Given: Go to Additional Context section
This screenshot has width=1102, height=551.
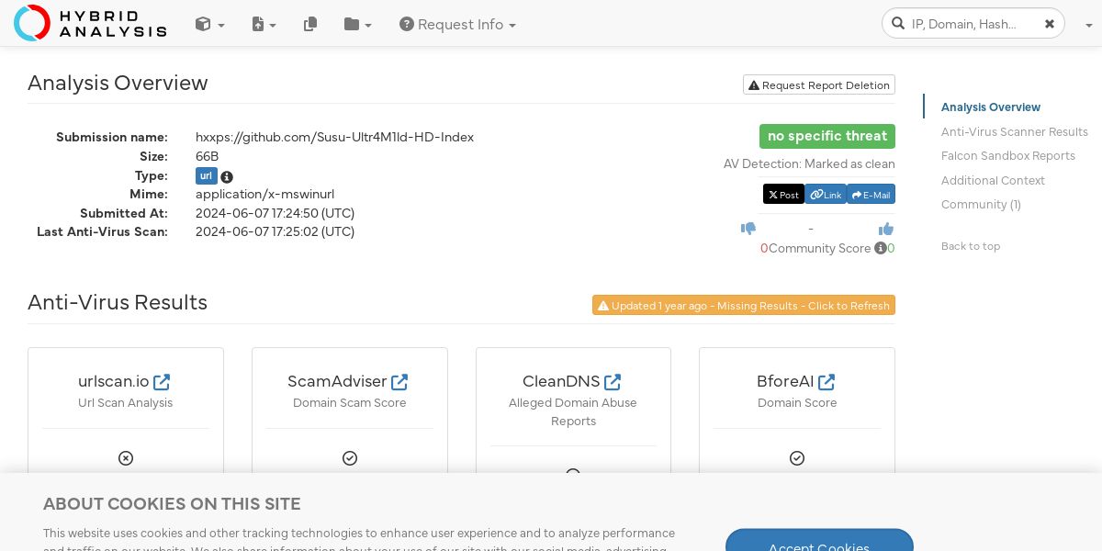Looking at the screenshot, I should coord(993,180).
